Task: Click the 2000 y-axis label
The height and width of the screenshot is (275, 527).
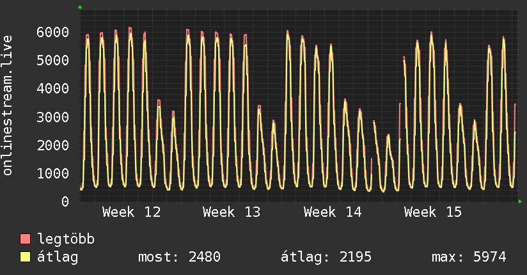Action: pyautogui.click(x=53, y=146)
